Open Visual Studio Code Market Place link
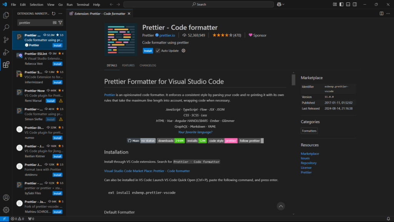Screen dimensions: 394x222 (147, 171)
